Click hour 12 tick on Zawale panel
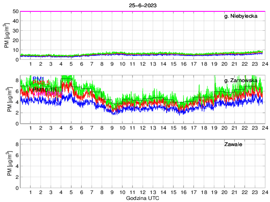This screenshot has height=202, width=270. pos(142,192)
